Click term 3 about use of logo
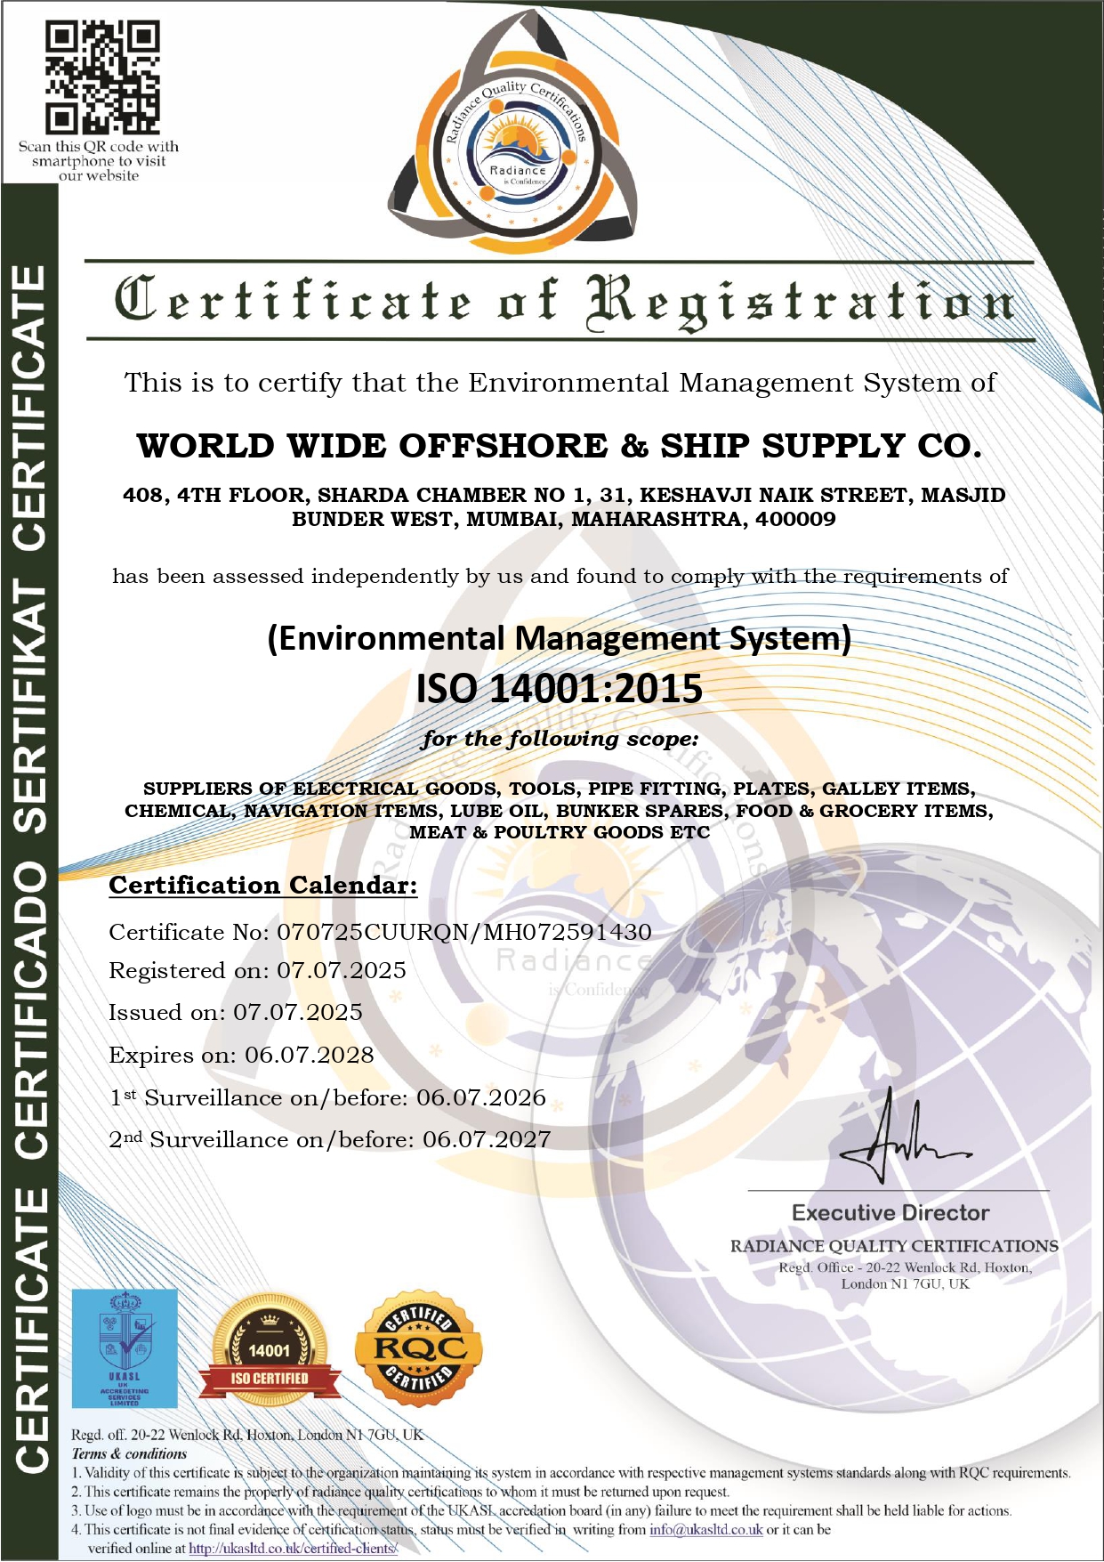1104x1562 pixels. click(541, 1510)
